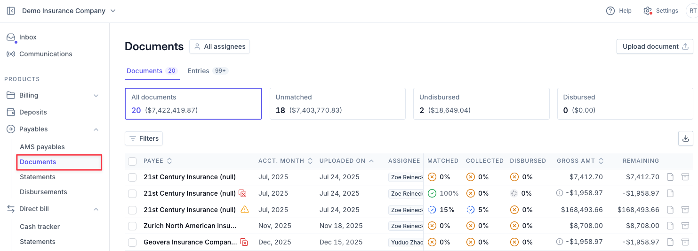Click the upload icon in Upload document button

[x=685, y=46]
